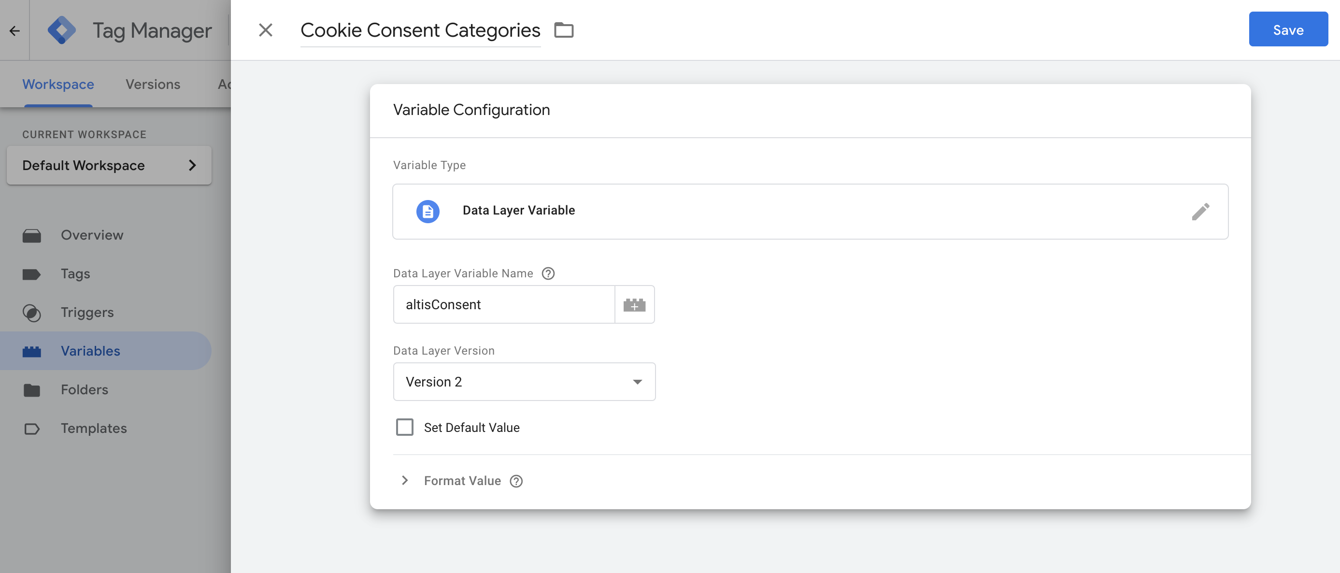Select Variables in the sidebar

click(x=90, y=350)
